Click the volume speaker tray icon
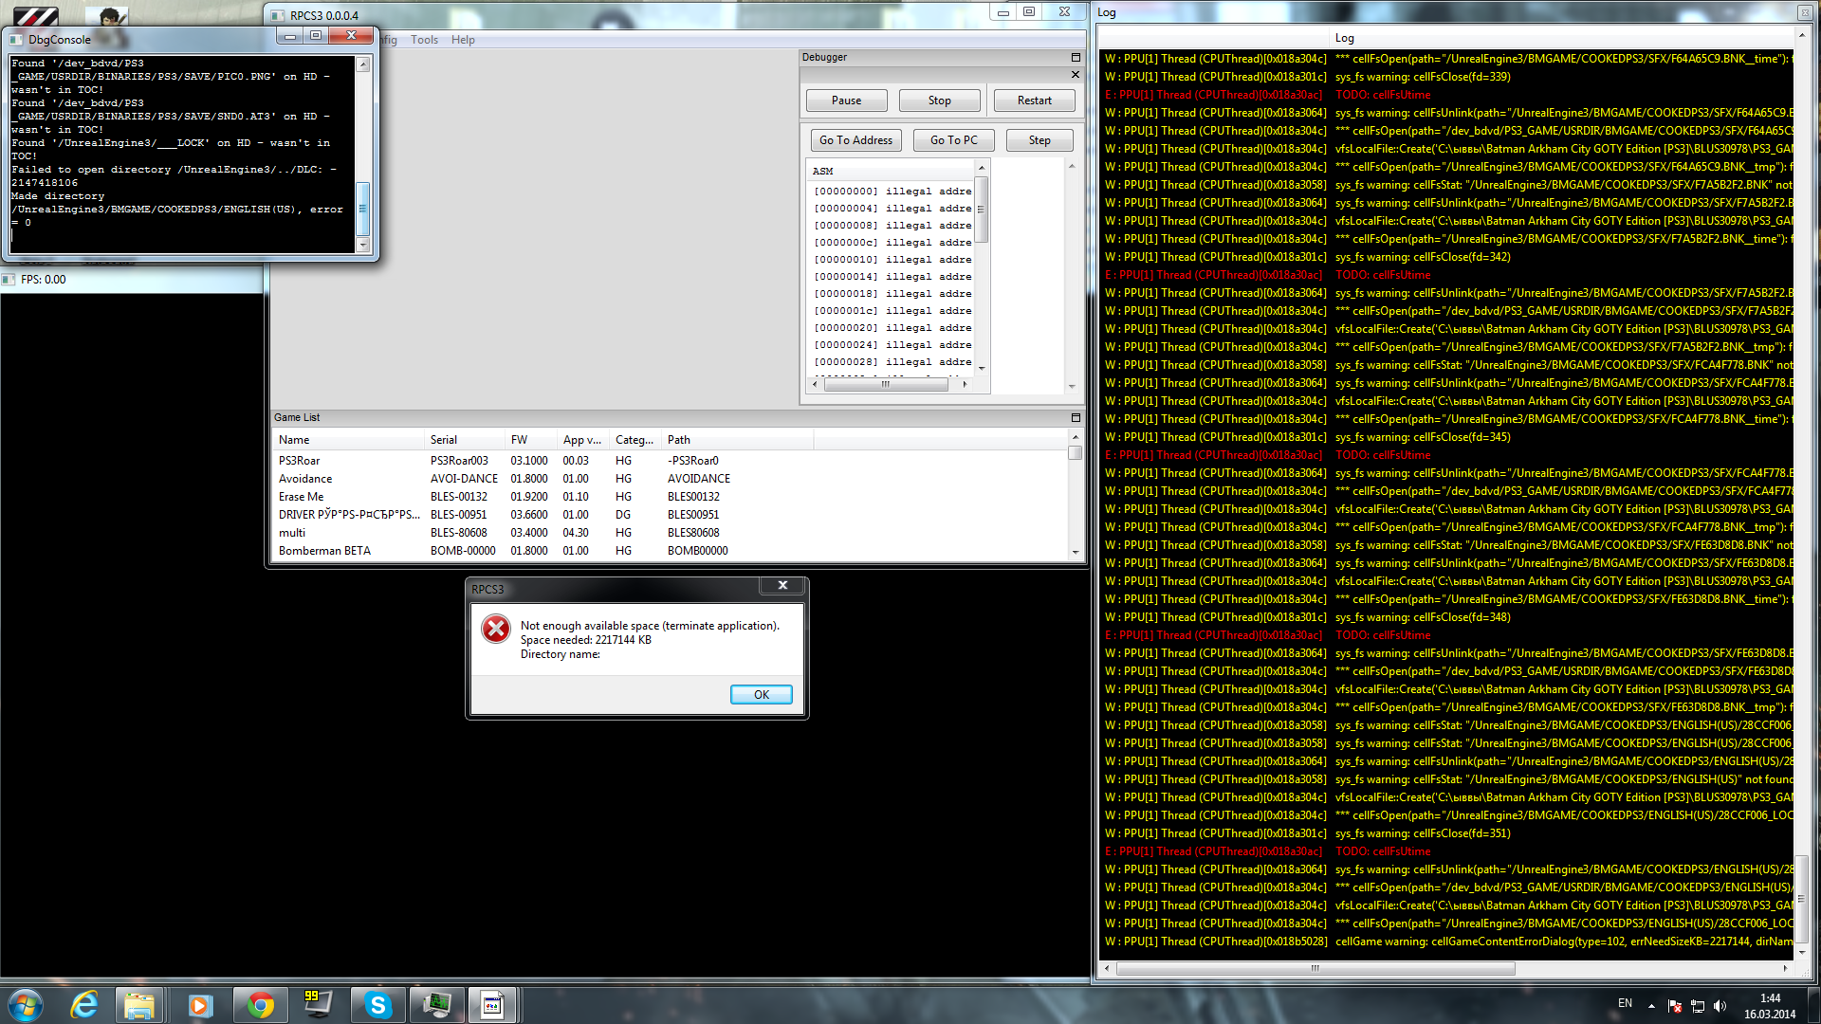Viewport: 1821px width, 1024px height. coord(1720,1006)
